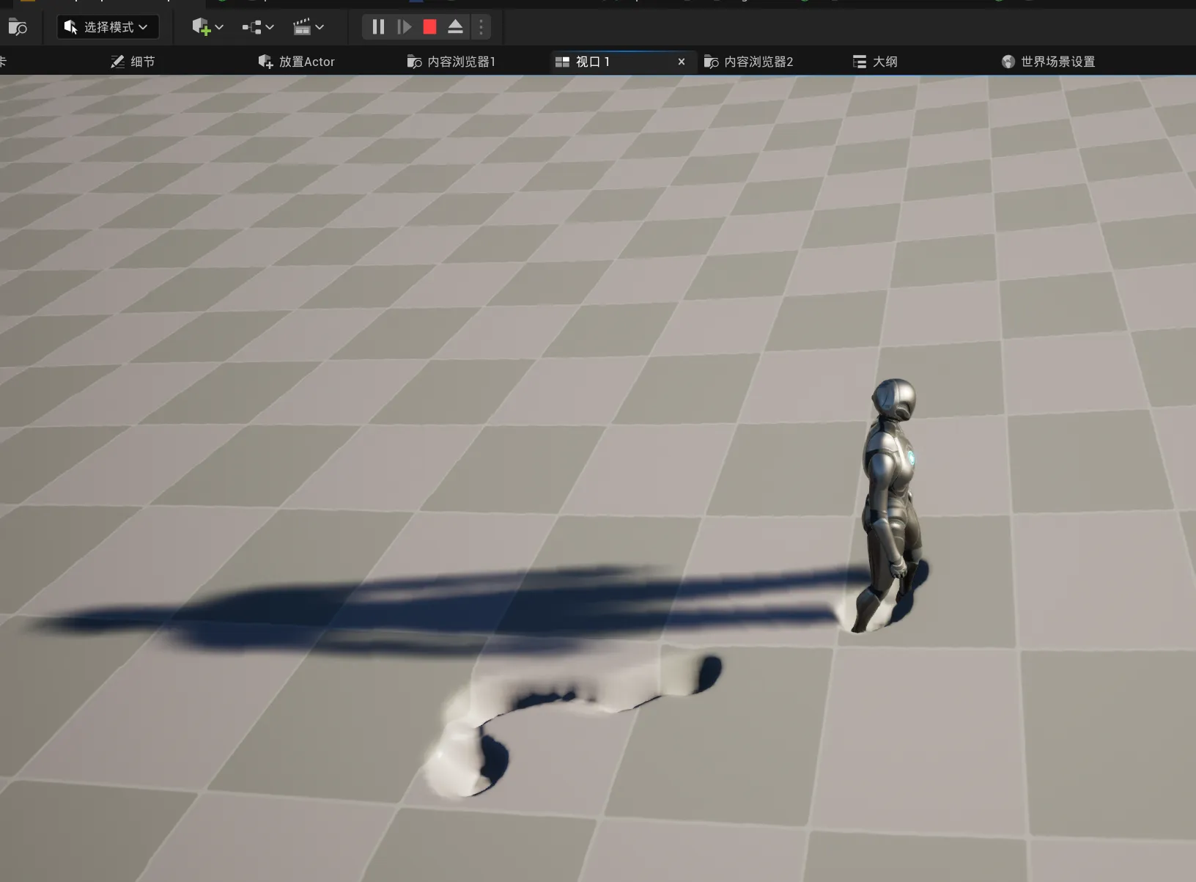Stop the play session

tap(429, 27)
